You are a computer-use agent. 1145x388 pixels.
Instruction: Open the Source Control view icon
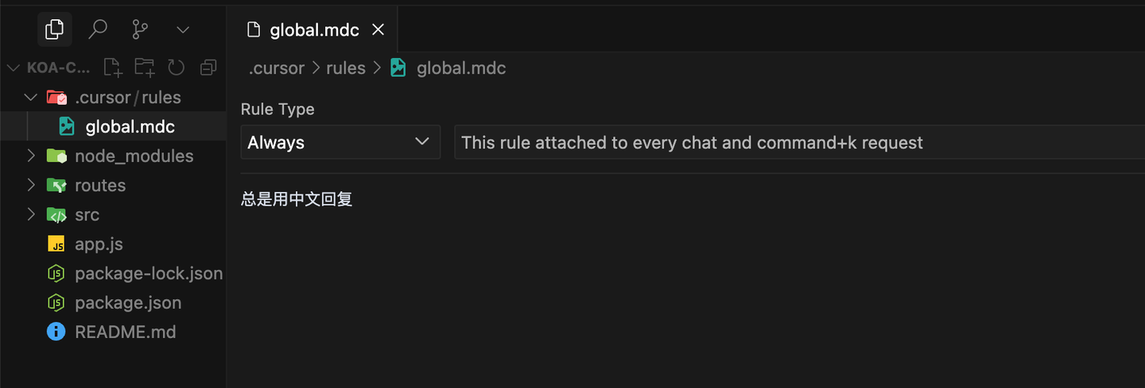pos(140,30)
